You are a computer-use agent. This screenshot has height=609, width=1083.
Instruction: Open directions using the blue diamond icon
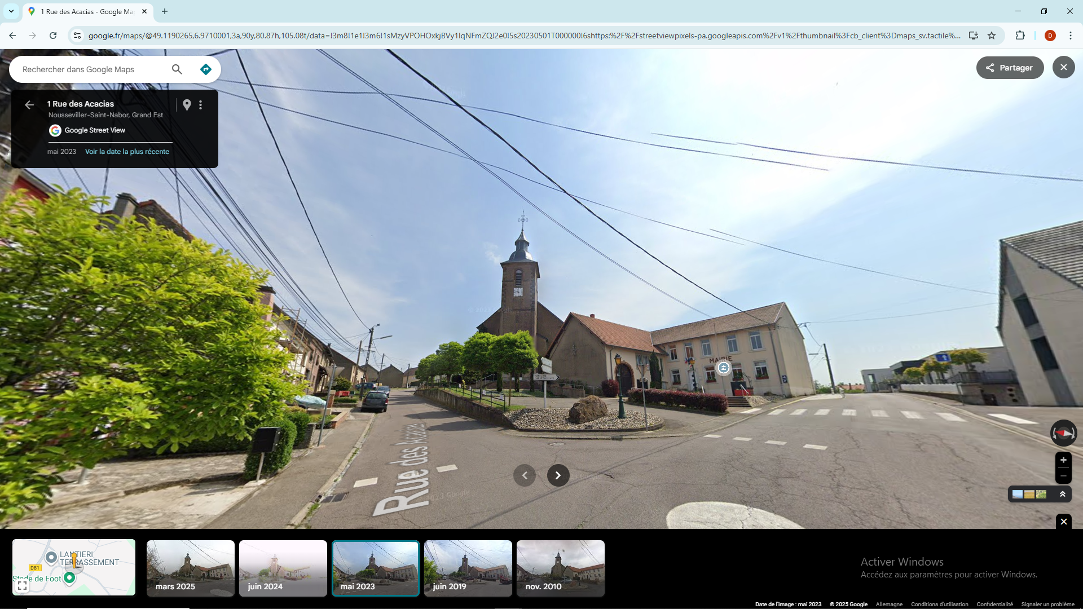coord(206,69)
